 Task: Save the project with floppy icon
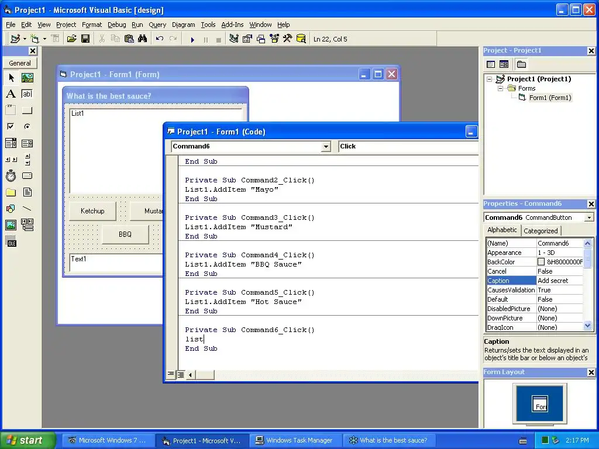coord(85,39)
